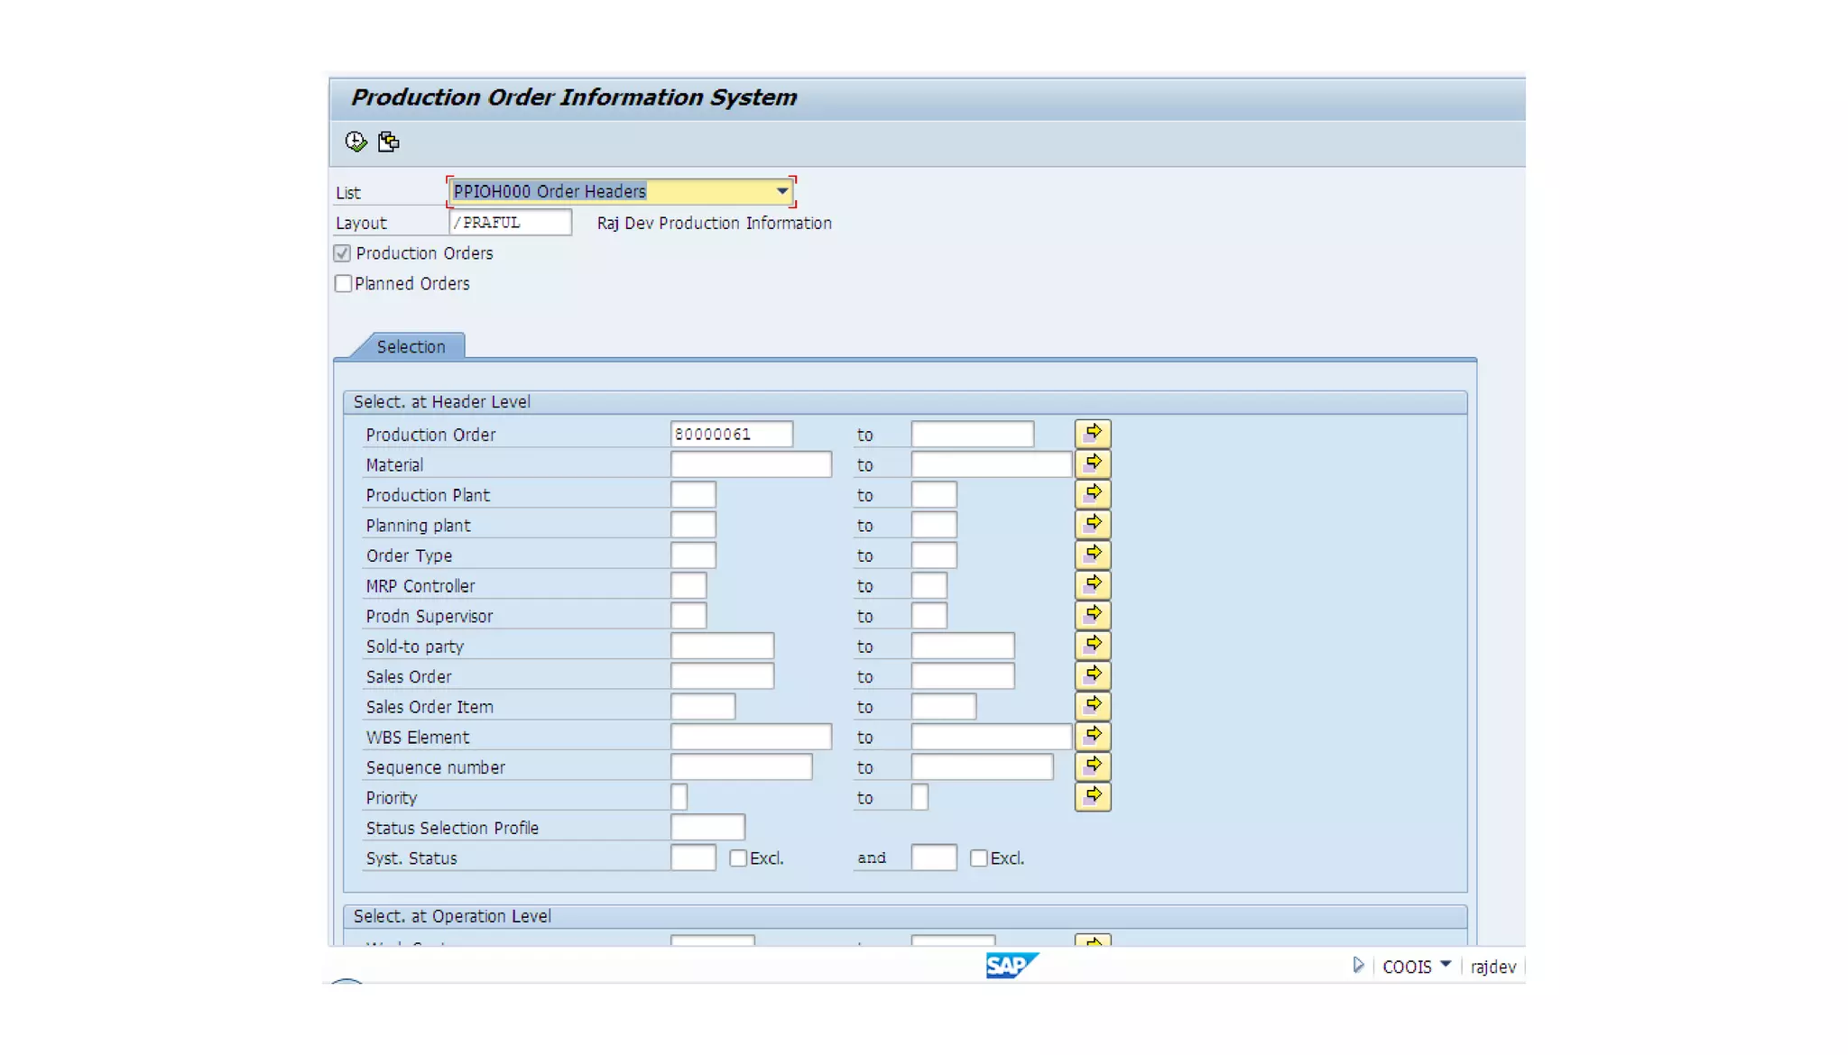Image resolution: width=1848 pixels, height=1055 pixels.
Task: Enable the Planned Orders checkbox
Action: click(x=343, y=283)
